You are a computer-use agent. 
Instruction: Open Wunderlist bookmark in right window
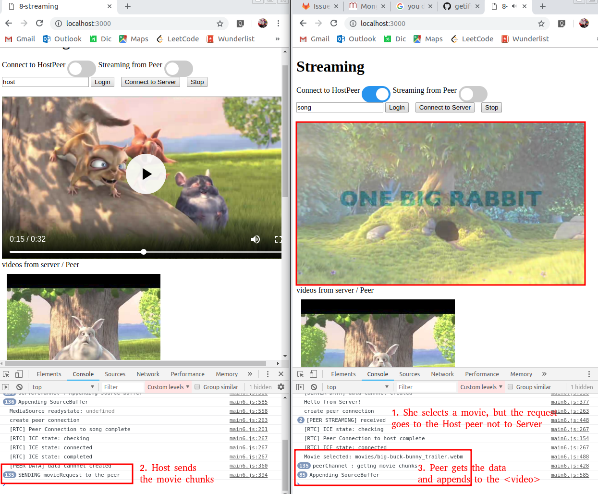(525, 39)
